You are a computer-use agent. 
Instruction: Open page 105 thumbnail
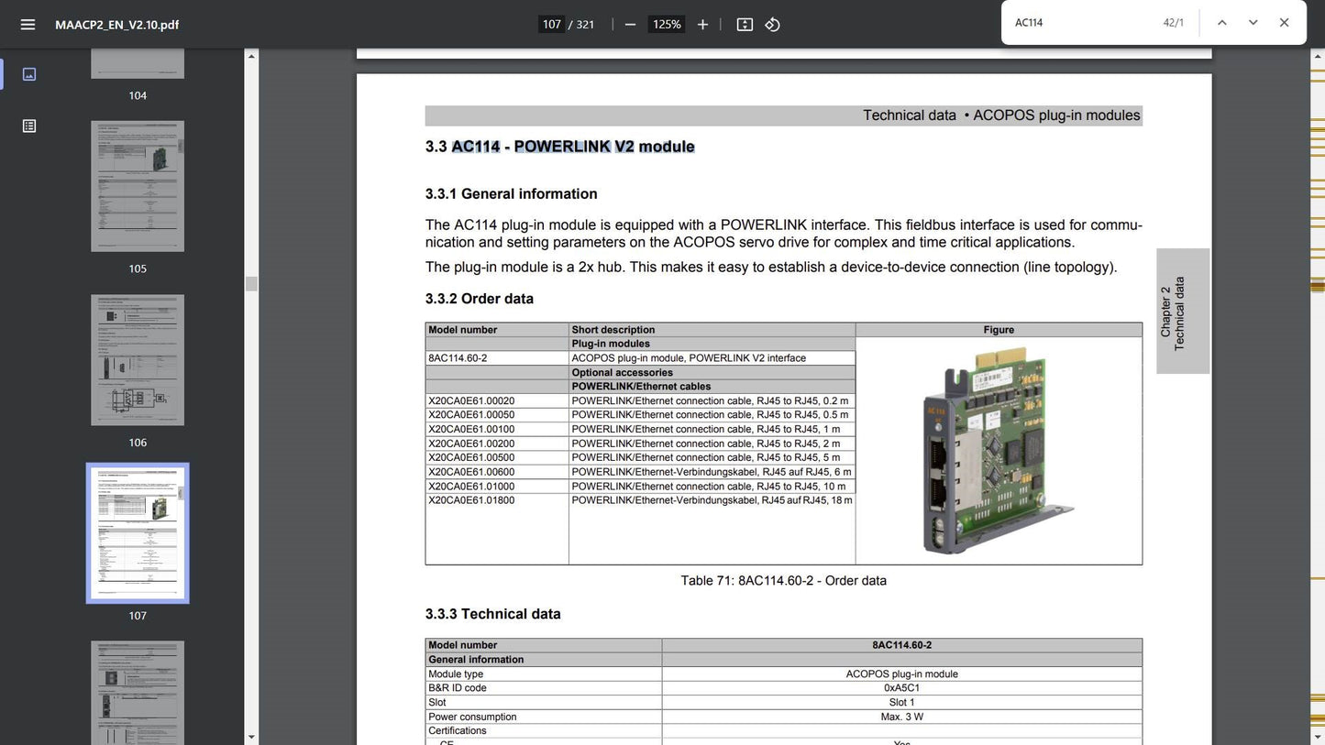coord(138,186)
